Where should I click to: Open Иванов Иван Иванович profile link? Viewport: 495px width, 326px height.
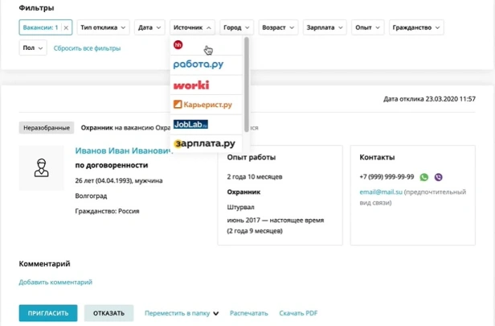124,151
